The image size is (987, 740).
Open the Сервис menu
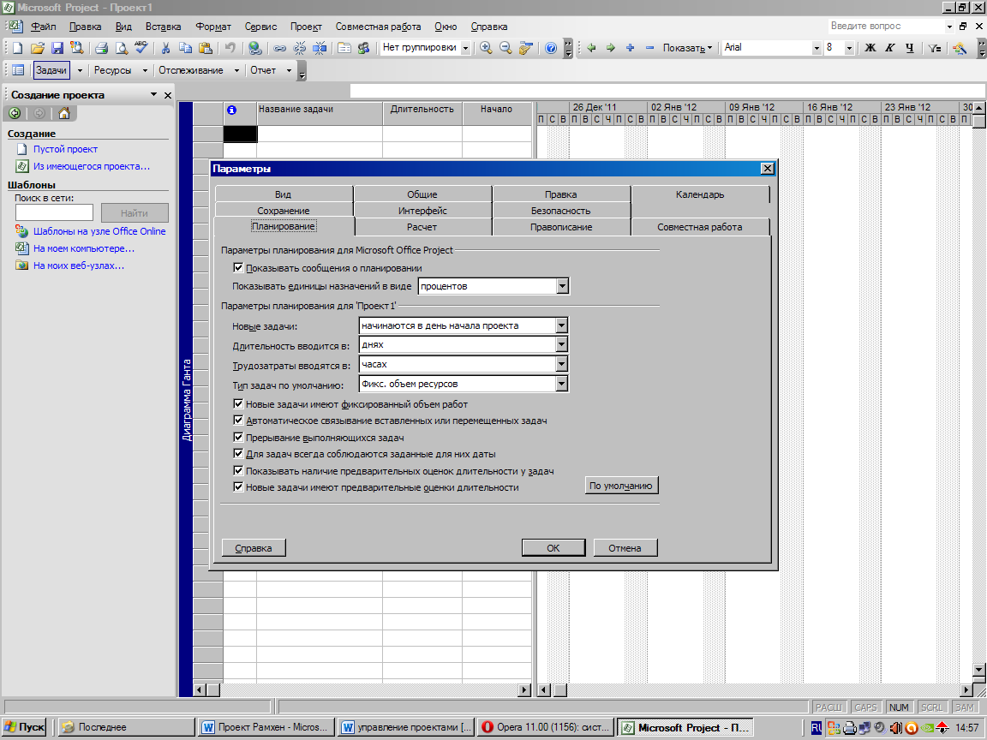tap(260, 27)
